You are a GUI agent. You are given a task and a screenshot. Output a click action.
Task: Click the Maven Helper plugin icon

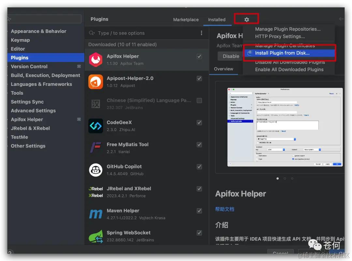[95, 214]
